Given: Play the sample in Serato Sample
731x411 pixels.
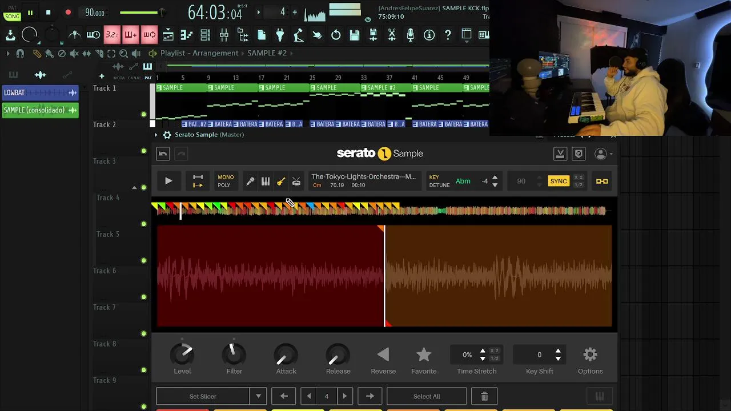Looking at the screenshot, I should [168, 181].
